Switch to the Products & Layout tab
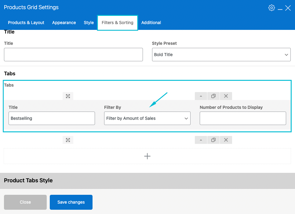This screenshot has width=295, height=214. tap(26, 23)
